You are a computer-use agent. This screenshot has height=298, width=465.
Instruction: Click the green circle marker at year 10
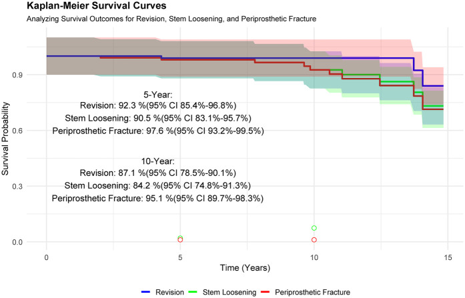[x=314, y=228]
